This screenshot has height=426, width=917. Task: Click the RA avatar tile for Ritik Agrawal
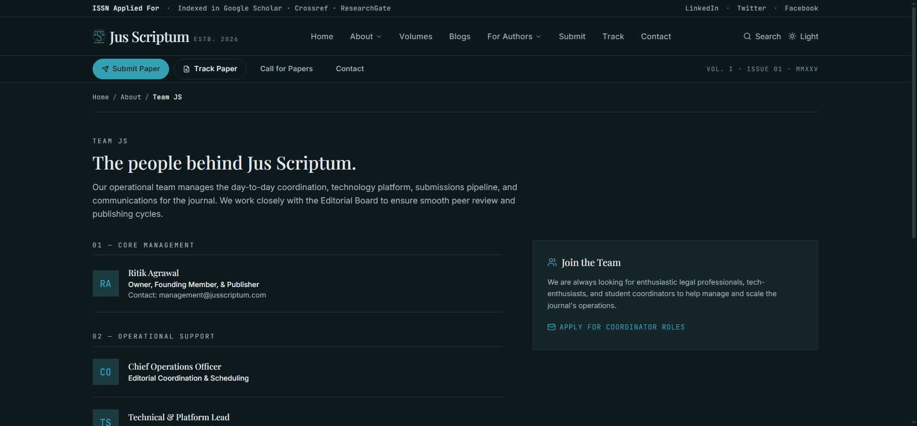tap(106, 284)
